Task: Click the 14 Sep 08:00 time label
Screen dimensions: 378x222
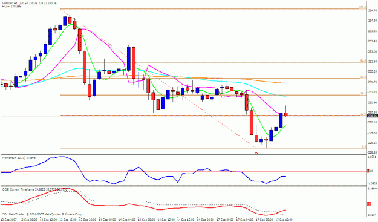Action: (146, 220)
